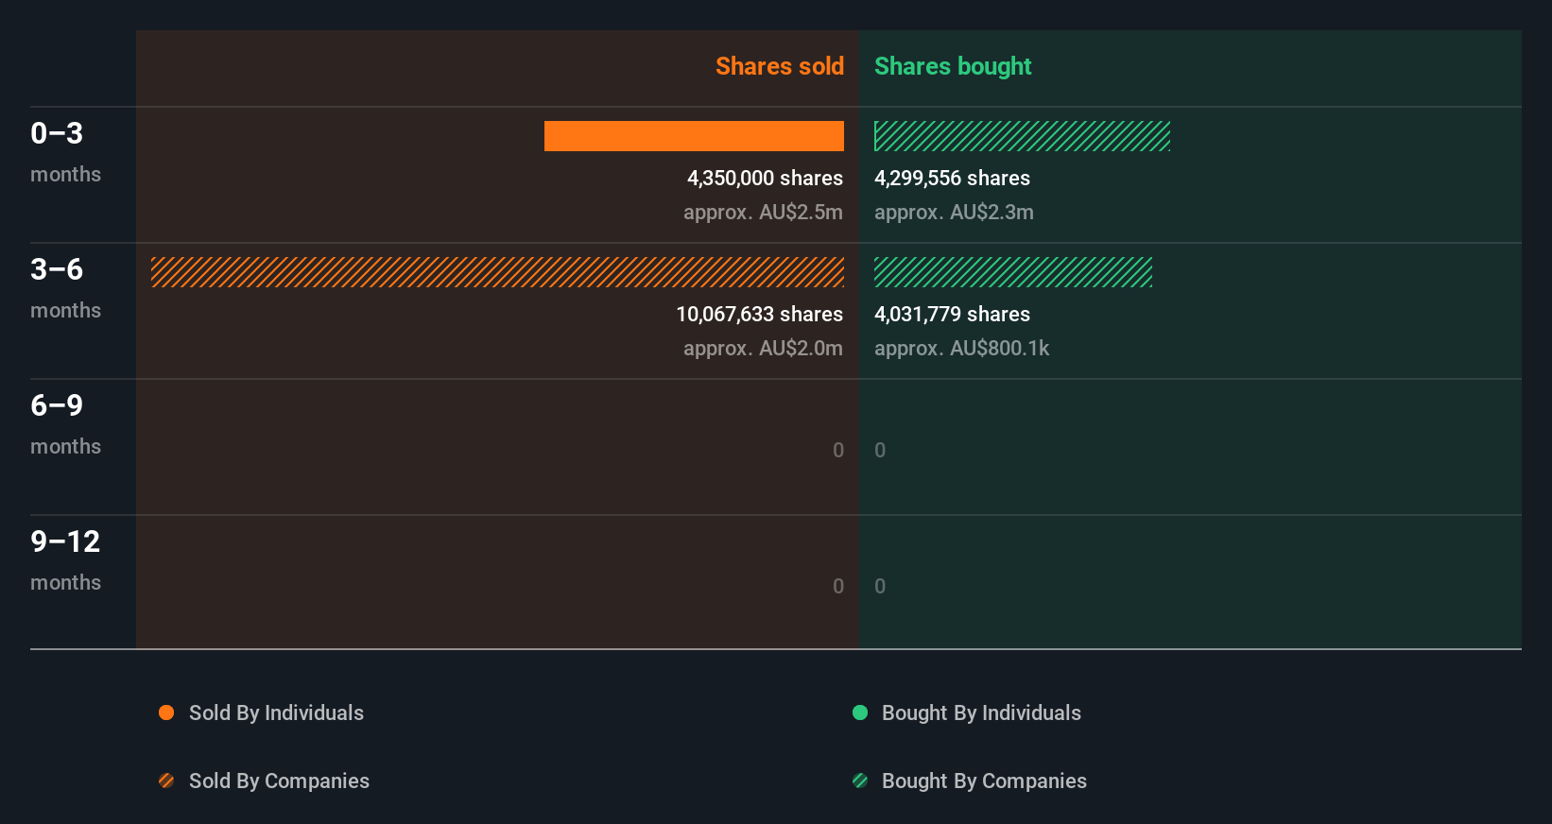Image resolution: width=1552 pixels, height=824 pixels.
Task: Select the 6–9 months row label
Action: click(x=64, y=423)
